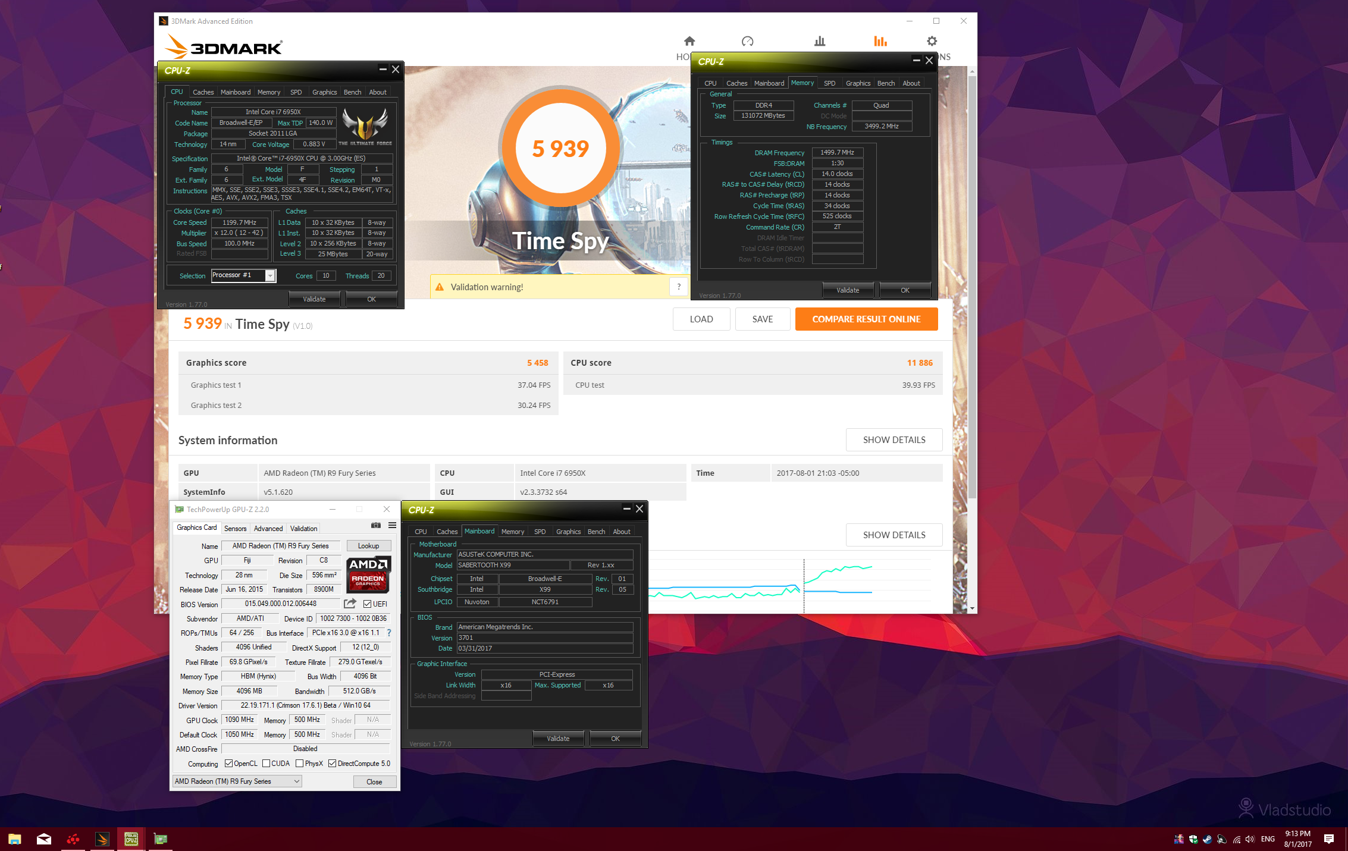Click LOAD result button

(x=701, y=319)
